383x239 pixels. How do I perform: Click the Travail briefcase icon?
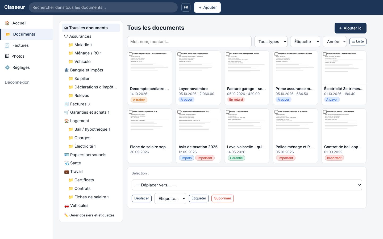[66, 172]
